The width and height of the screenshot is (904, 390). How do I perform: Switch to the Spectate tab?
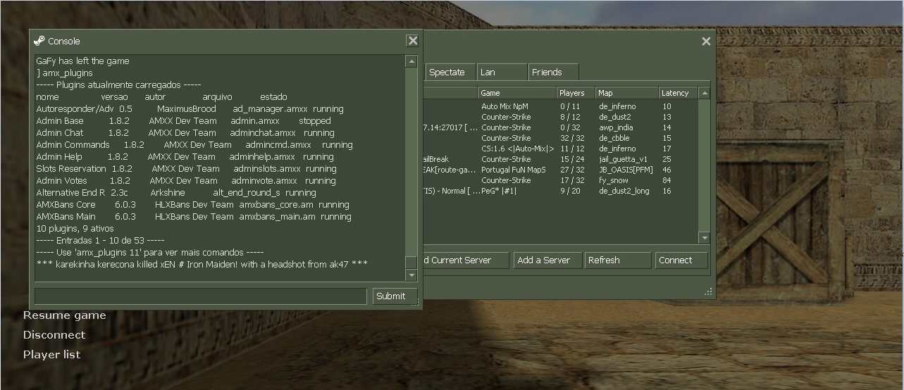[x=450, y=72]
